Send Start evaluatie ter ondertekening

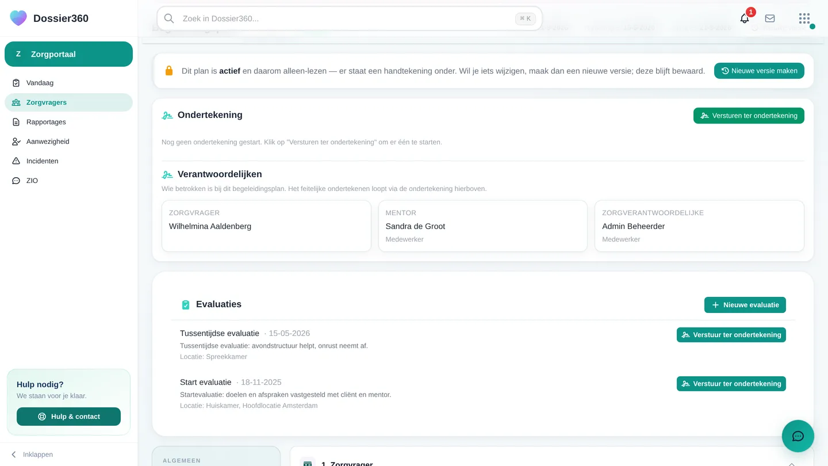[x=731, y=384]
